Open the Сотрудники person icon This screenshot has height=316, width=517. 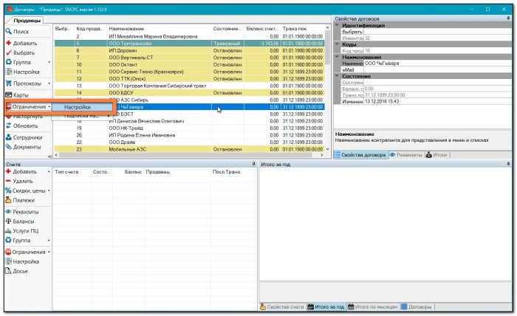coord(9,137)
